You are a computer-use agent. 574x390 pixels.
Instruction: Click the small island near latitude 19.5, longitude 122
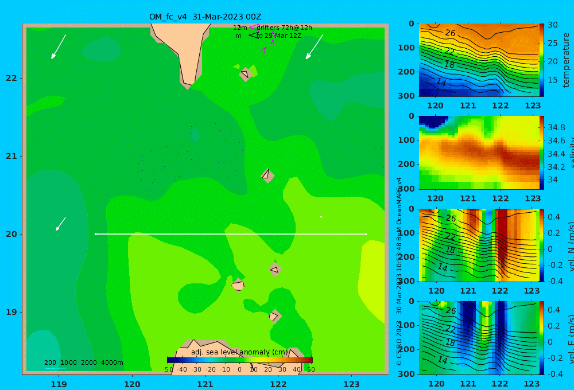coord(275,270)
